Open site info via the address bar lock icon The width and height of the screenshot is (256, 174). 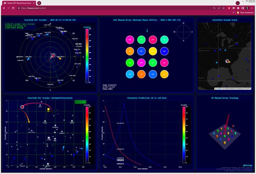(x=19, y=8)
